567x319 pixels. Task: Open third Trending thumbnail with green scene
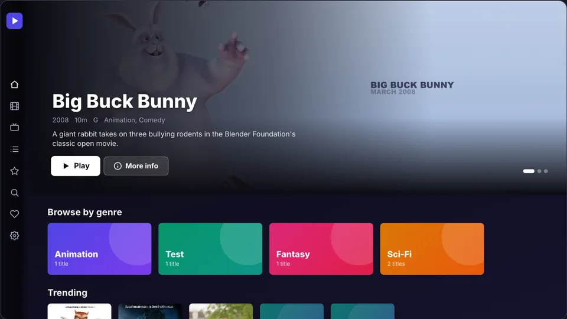coord(221,311)
